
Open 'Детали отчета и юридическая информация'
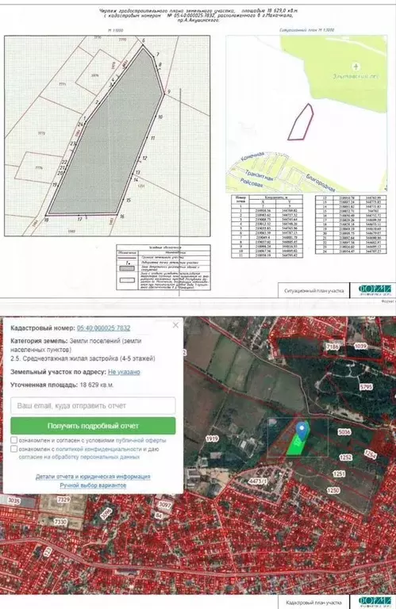tap(93, 477)
